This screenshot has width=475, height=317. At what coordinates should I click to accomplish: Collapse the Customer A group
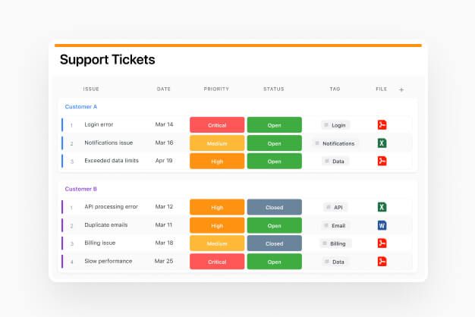click(x=80, y=107)
